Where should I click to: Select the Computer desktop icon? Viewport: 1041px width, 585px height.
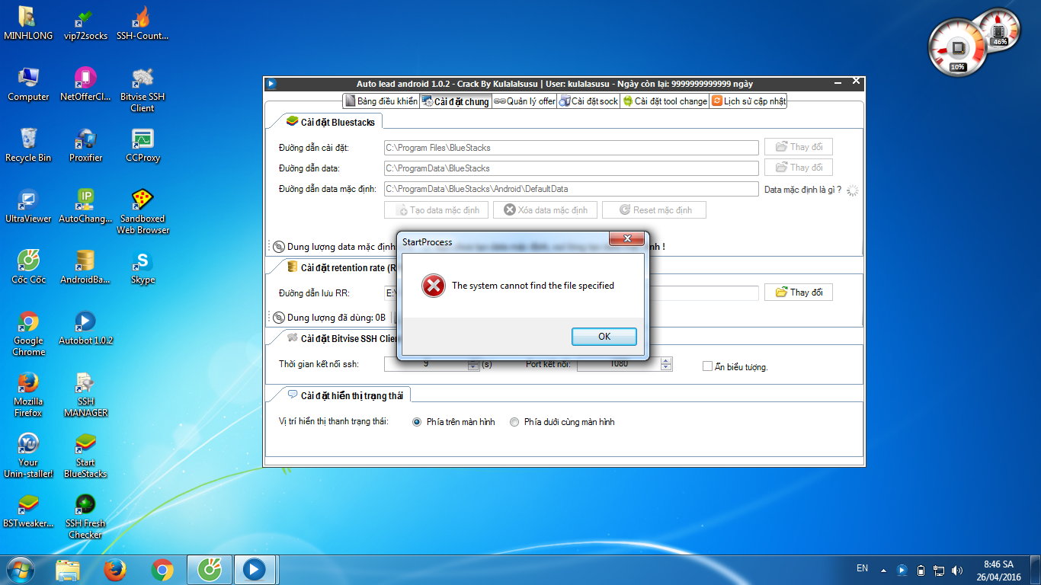28,85
